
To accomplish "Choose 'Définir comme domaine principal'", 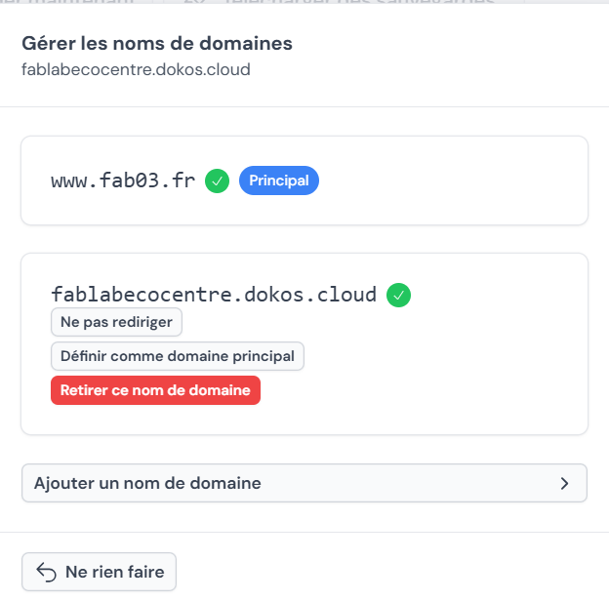I will (x=177, y=356).
